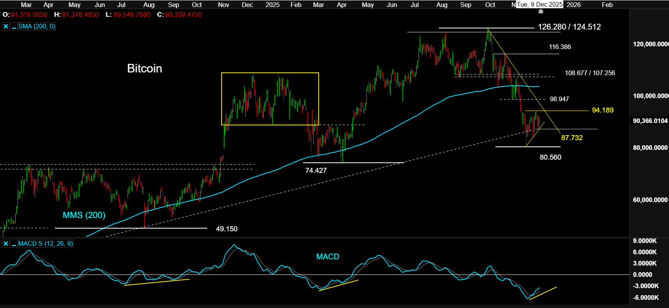Click the '98.947' level label
The height and width of the screenshot is (308, 669).
pyautogui.click(x=559, y=99)
